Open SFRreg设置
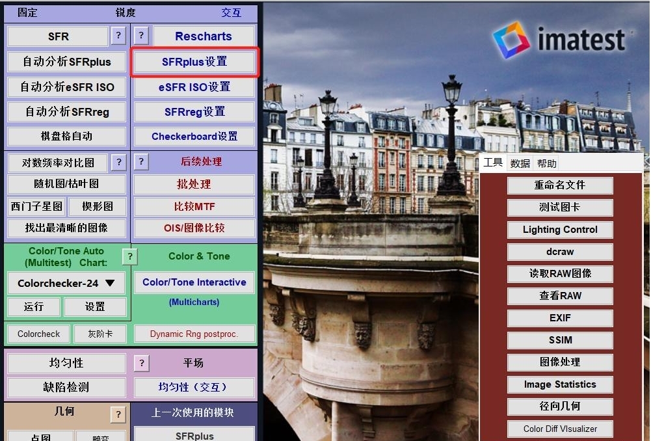The image size is (651, 441). coord(194,112)
